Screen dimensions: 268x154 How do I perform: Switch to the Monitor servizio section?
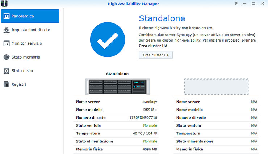(x=27, y=43)
